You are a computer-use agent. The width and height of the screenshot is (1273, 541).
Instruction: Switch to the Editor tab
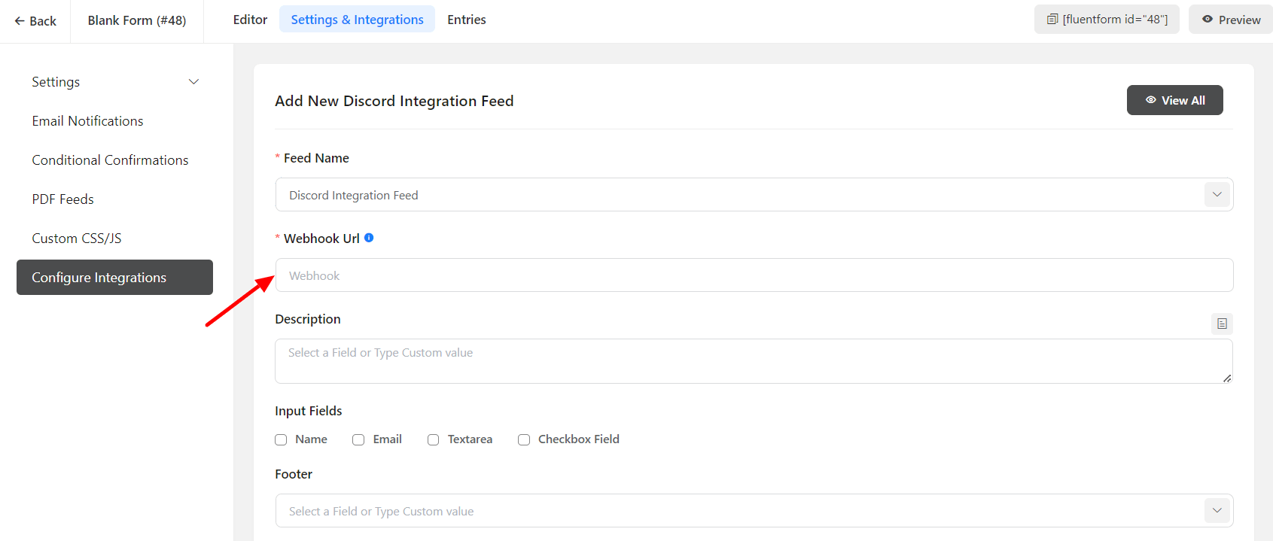(250, 20)
